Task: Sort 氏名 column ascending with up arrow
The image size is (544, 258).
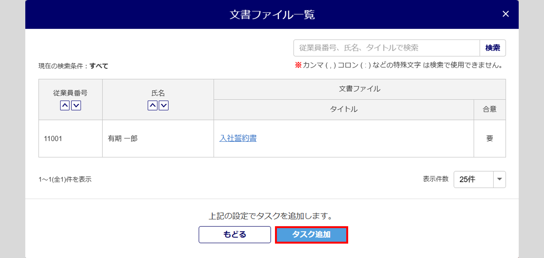Action: tap(153, 105)
